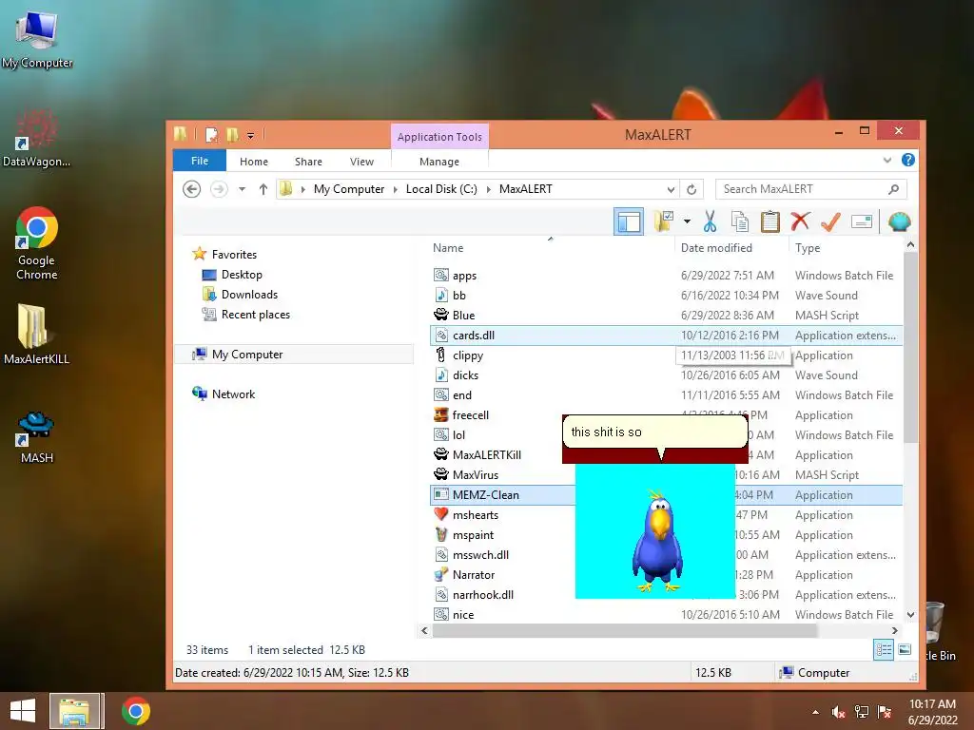Open the Windows Start button
This screenshot has height=730, width=974.
pyautogui.click(x=23, y=711)
